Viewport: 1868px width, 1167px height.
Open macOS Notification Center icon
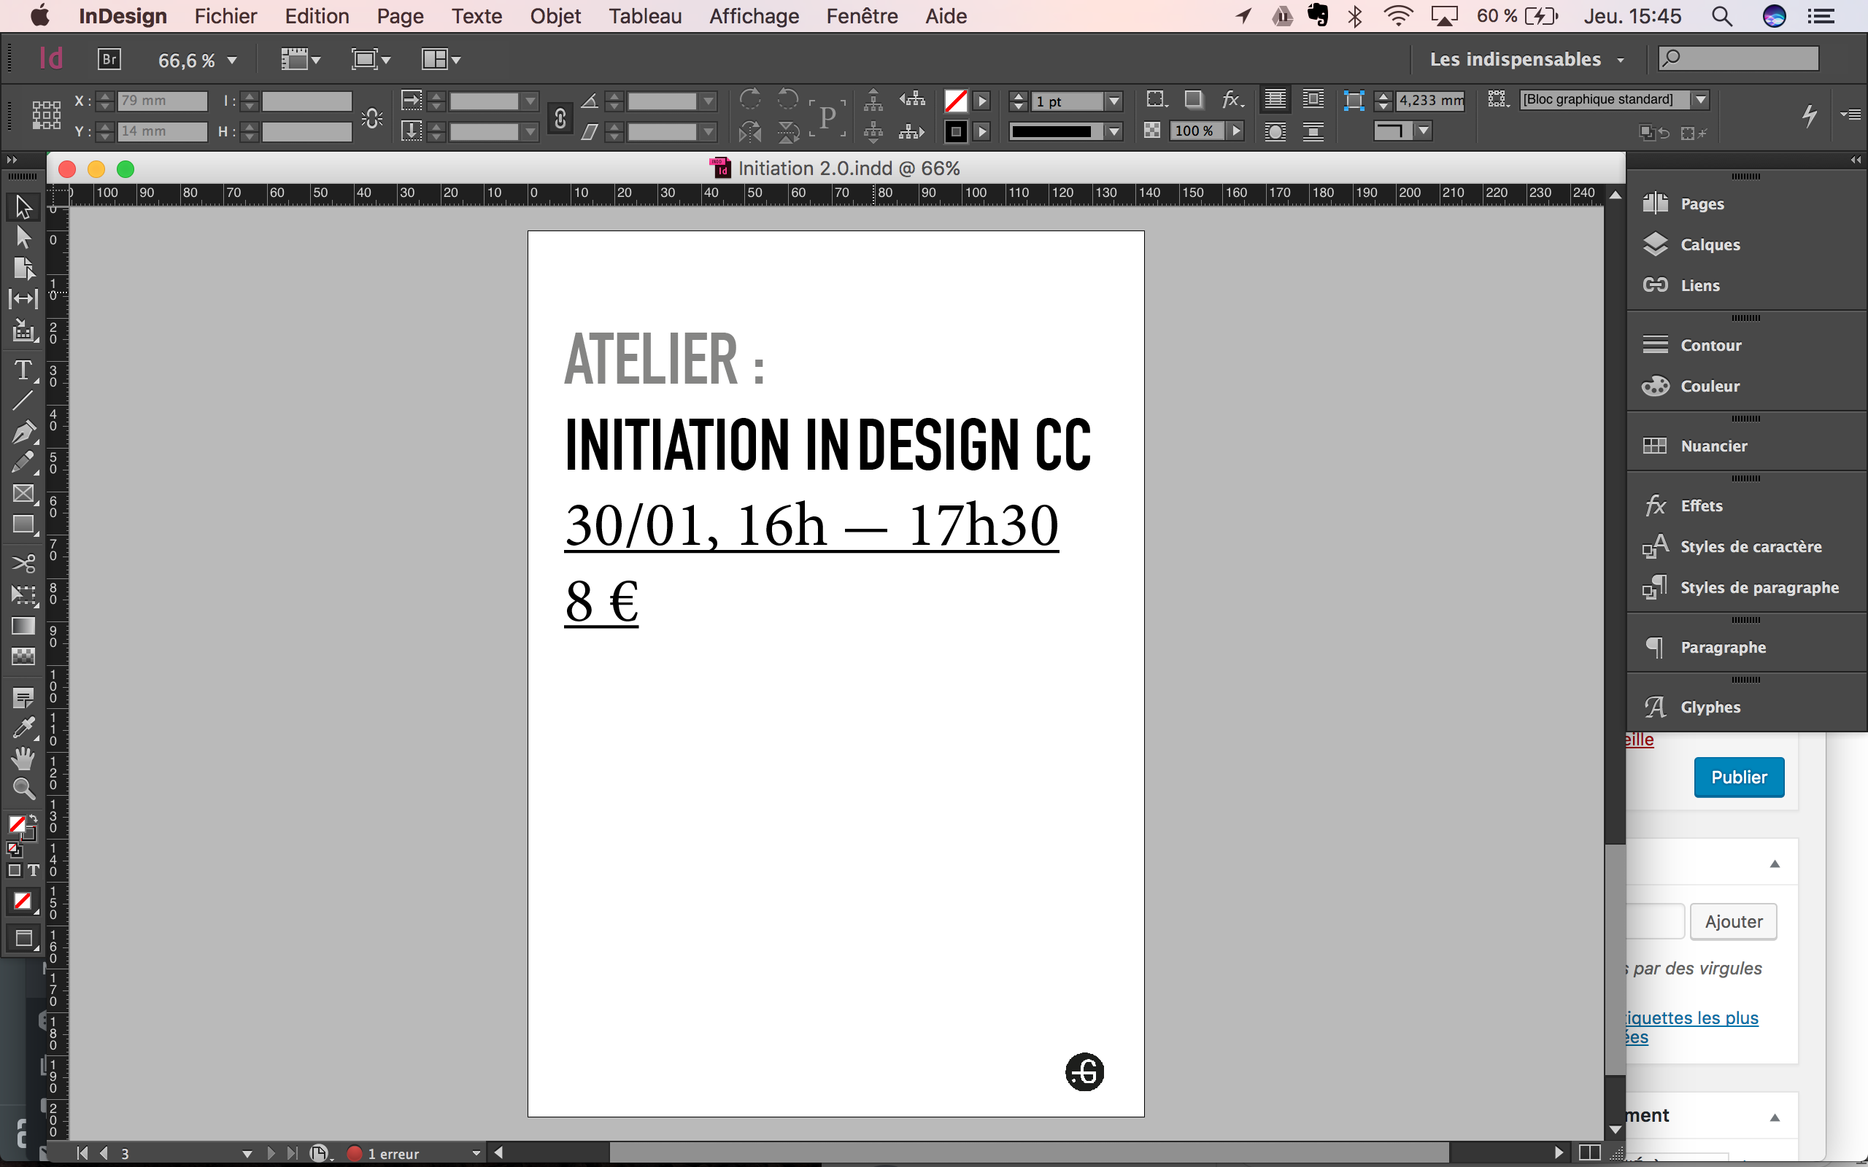1822,16
